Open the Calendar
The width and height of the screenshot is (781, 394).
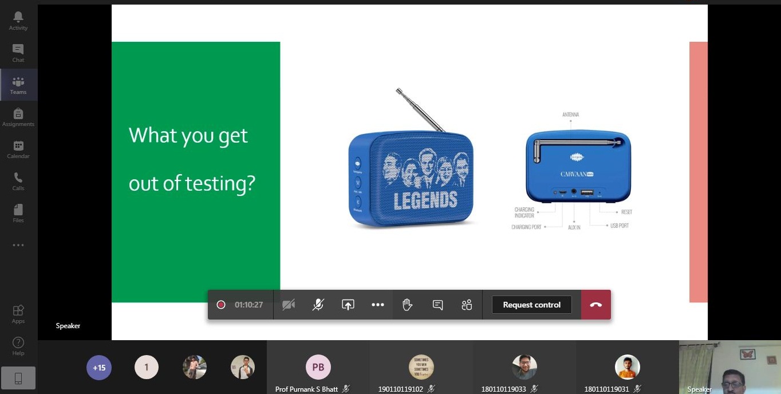point(18,149)
